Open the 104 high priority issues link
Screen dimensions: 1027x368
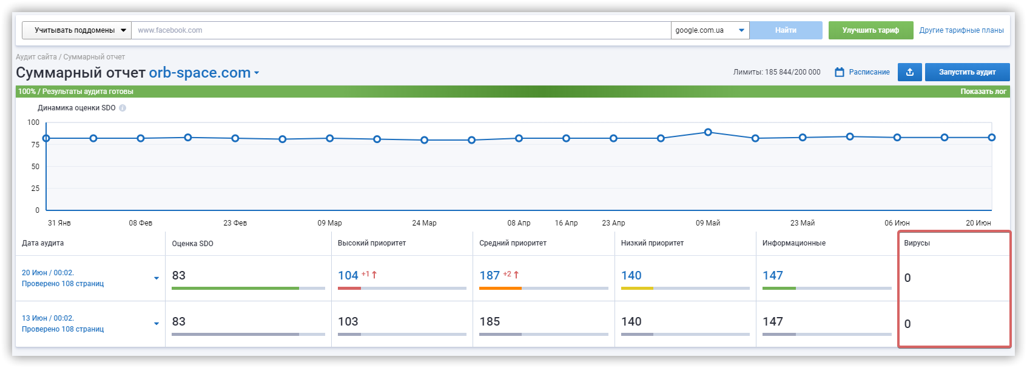(x=348, y=276)
